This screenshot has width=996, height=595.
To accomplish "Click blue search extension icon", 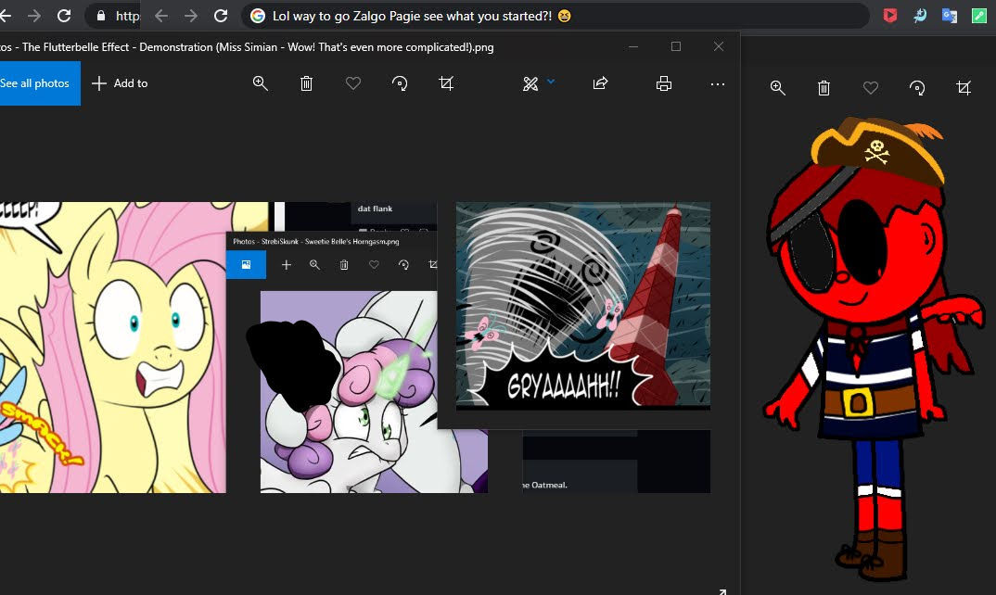I will (x=920, y=16).
